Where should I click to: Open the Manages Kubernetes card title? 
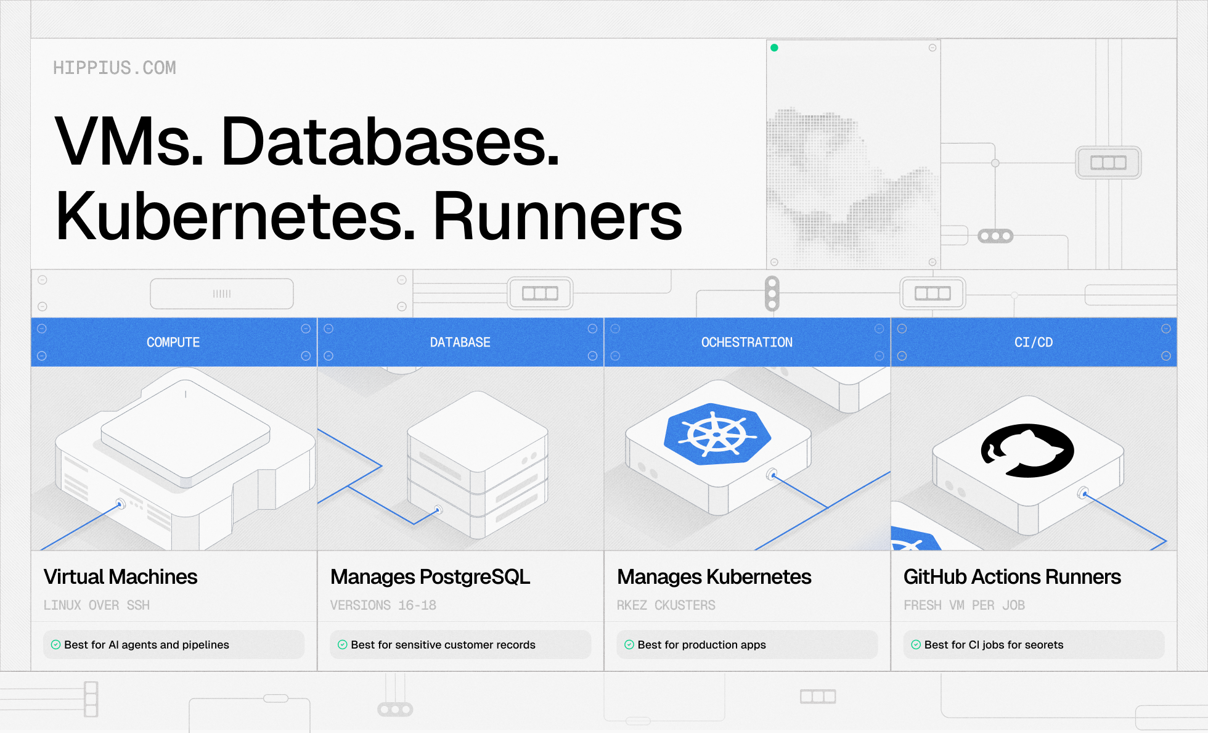[x=714, y=577]
